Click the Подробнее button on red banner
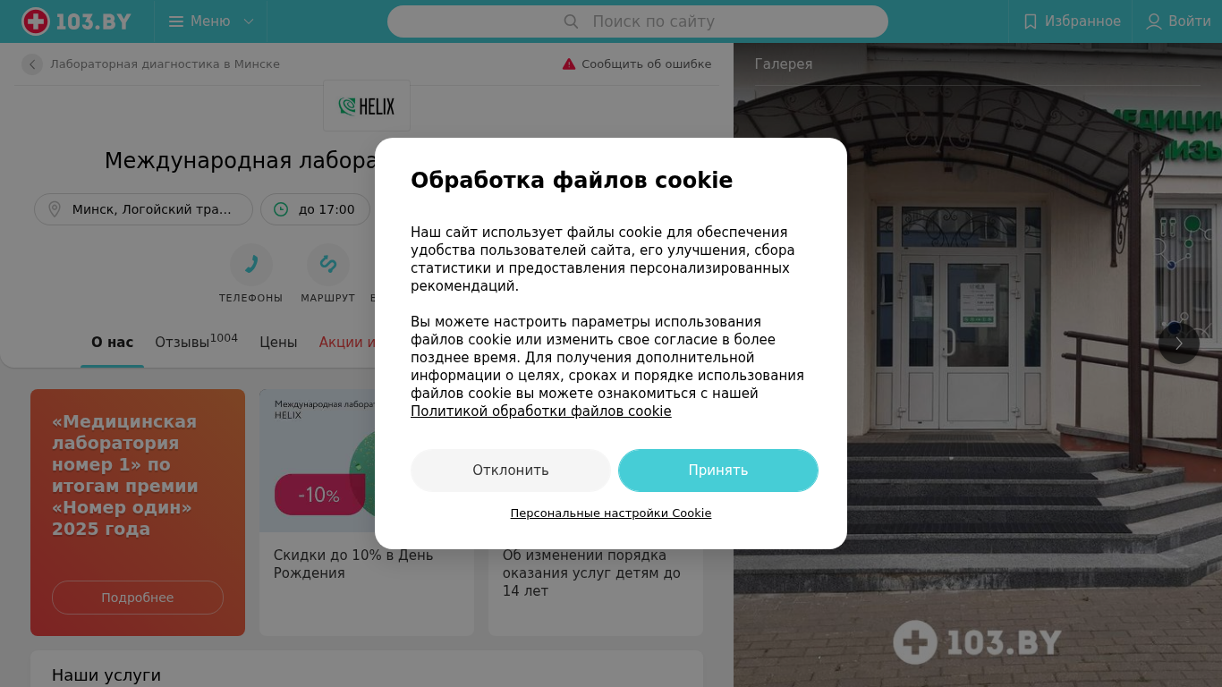Image resolution: width=1222 pixels, height=687 pixels. coord(138,598)
